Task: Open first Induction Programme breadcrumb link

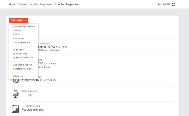Action: pyautogui.click(x=41, y=4)
